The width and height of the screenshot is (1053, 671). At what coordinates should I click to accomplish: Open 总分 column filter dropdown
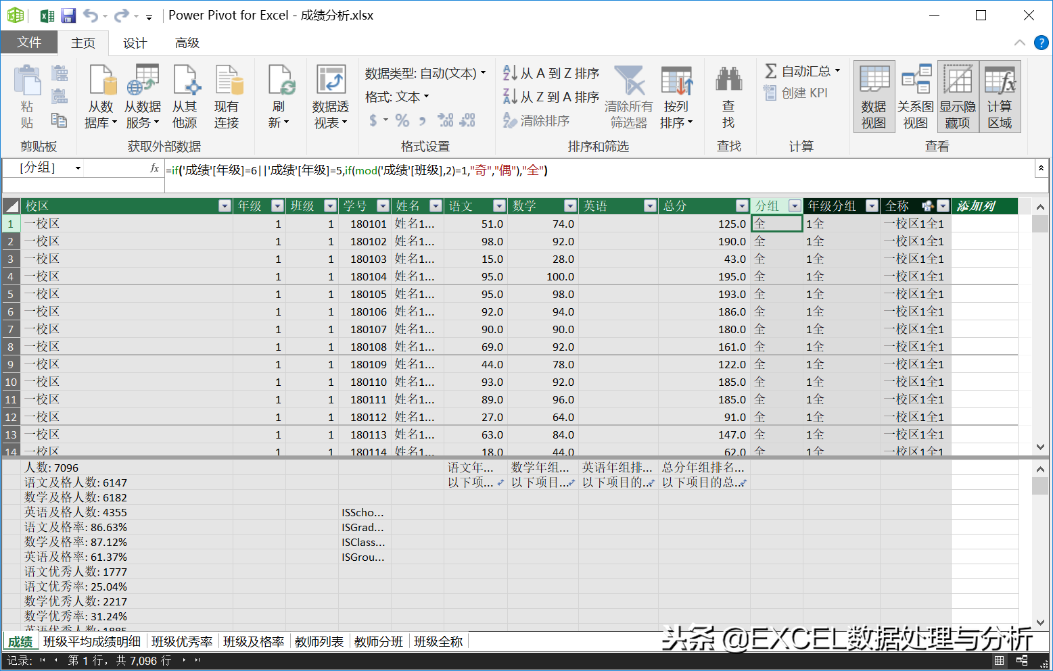pos(742,206)
